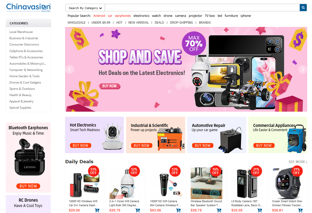Click BUY NOW on Automotive Repair card
The image size is (312, 213).
click(x=202, y=145)
